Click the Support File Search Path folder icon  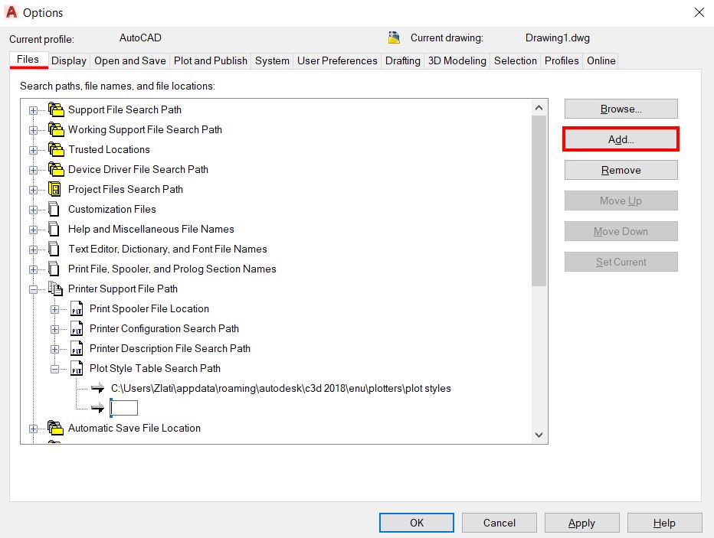56,109
